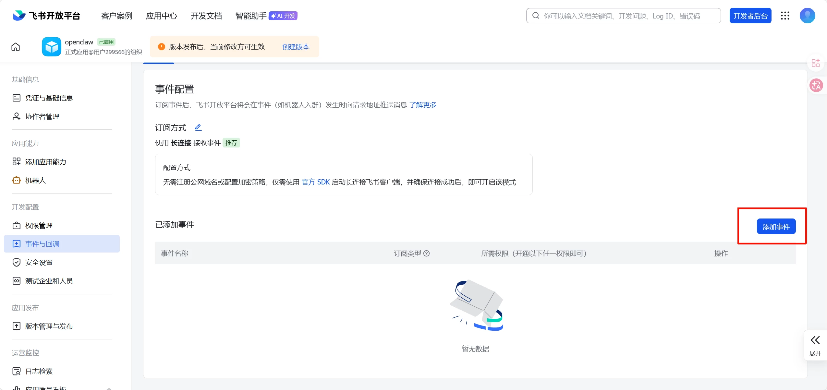Click the translate floating icon on the right edge

816,86
